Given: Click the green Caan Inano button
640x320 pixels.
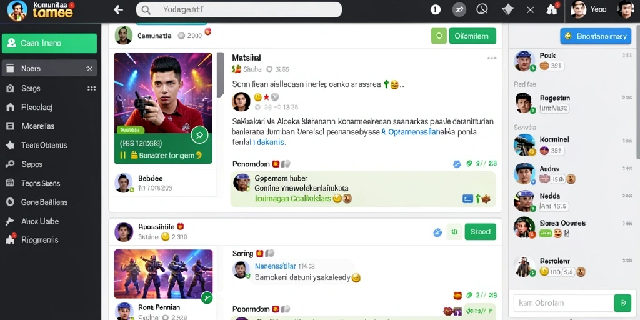Looking at the screenshot, I should (x=49, y=43).
